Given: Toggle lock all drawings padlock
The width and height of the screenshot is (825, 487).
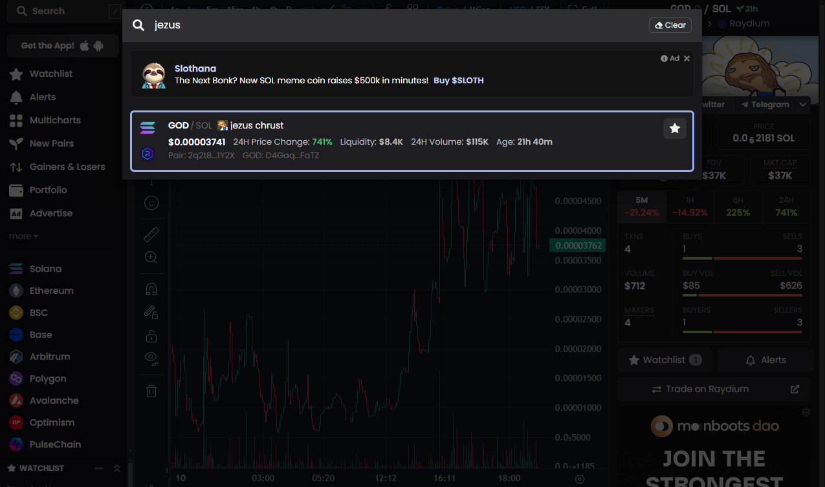Looking at the screenshot, I should pyautogui.click(x=151, y=336).
